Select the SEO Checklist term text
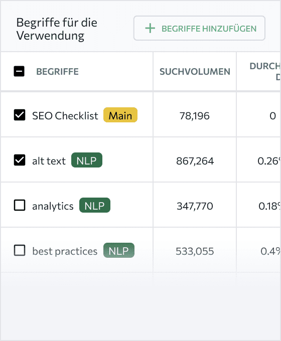Image resolution: width=281 pixels, height=341 pixels. (65, 116)
